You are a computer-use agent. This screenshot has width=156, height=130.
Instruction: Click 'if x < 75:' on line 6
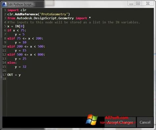pyautogui.click(x=17, y=30)
